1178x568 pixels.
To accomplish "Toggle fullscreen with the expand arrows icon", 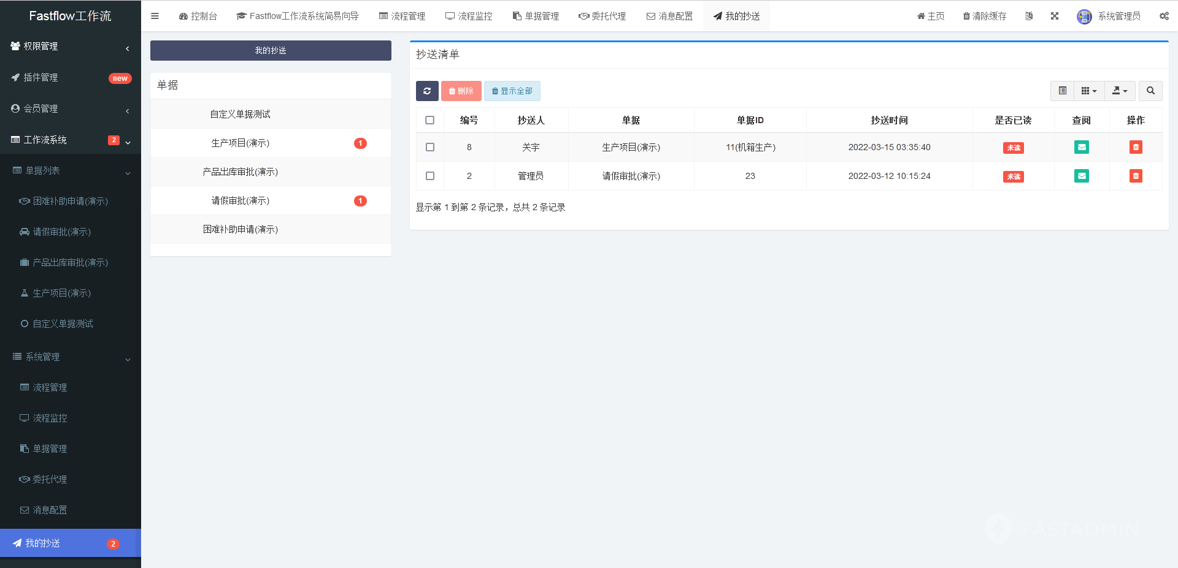I will pyautogui.click(x=1055, y=16).
